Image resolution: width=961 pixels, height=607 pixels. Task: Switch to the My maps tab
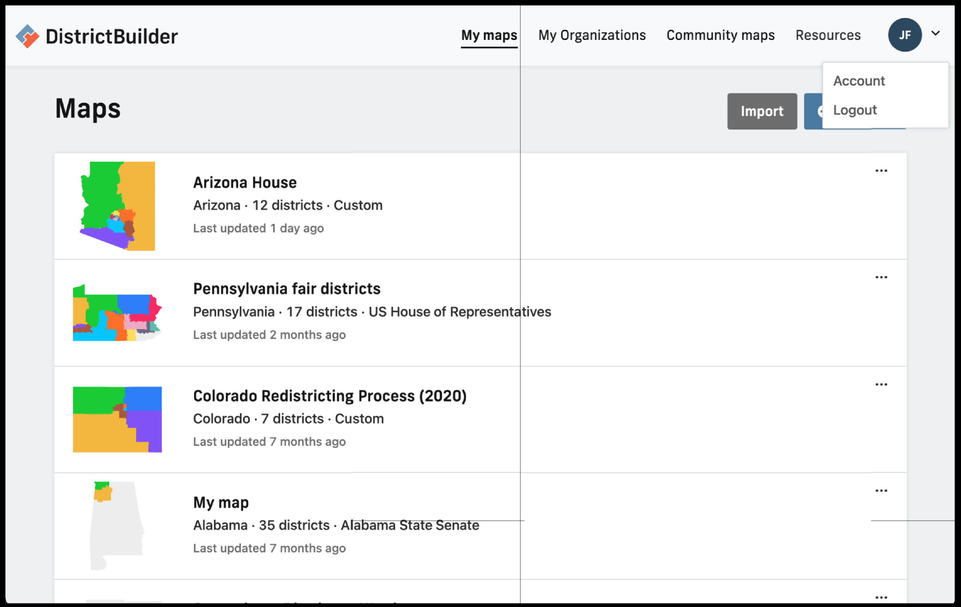point(489,35)
